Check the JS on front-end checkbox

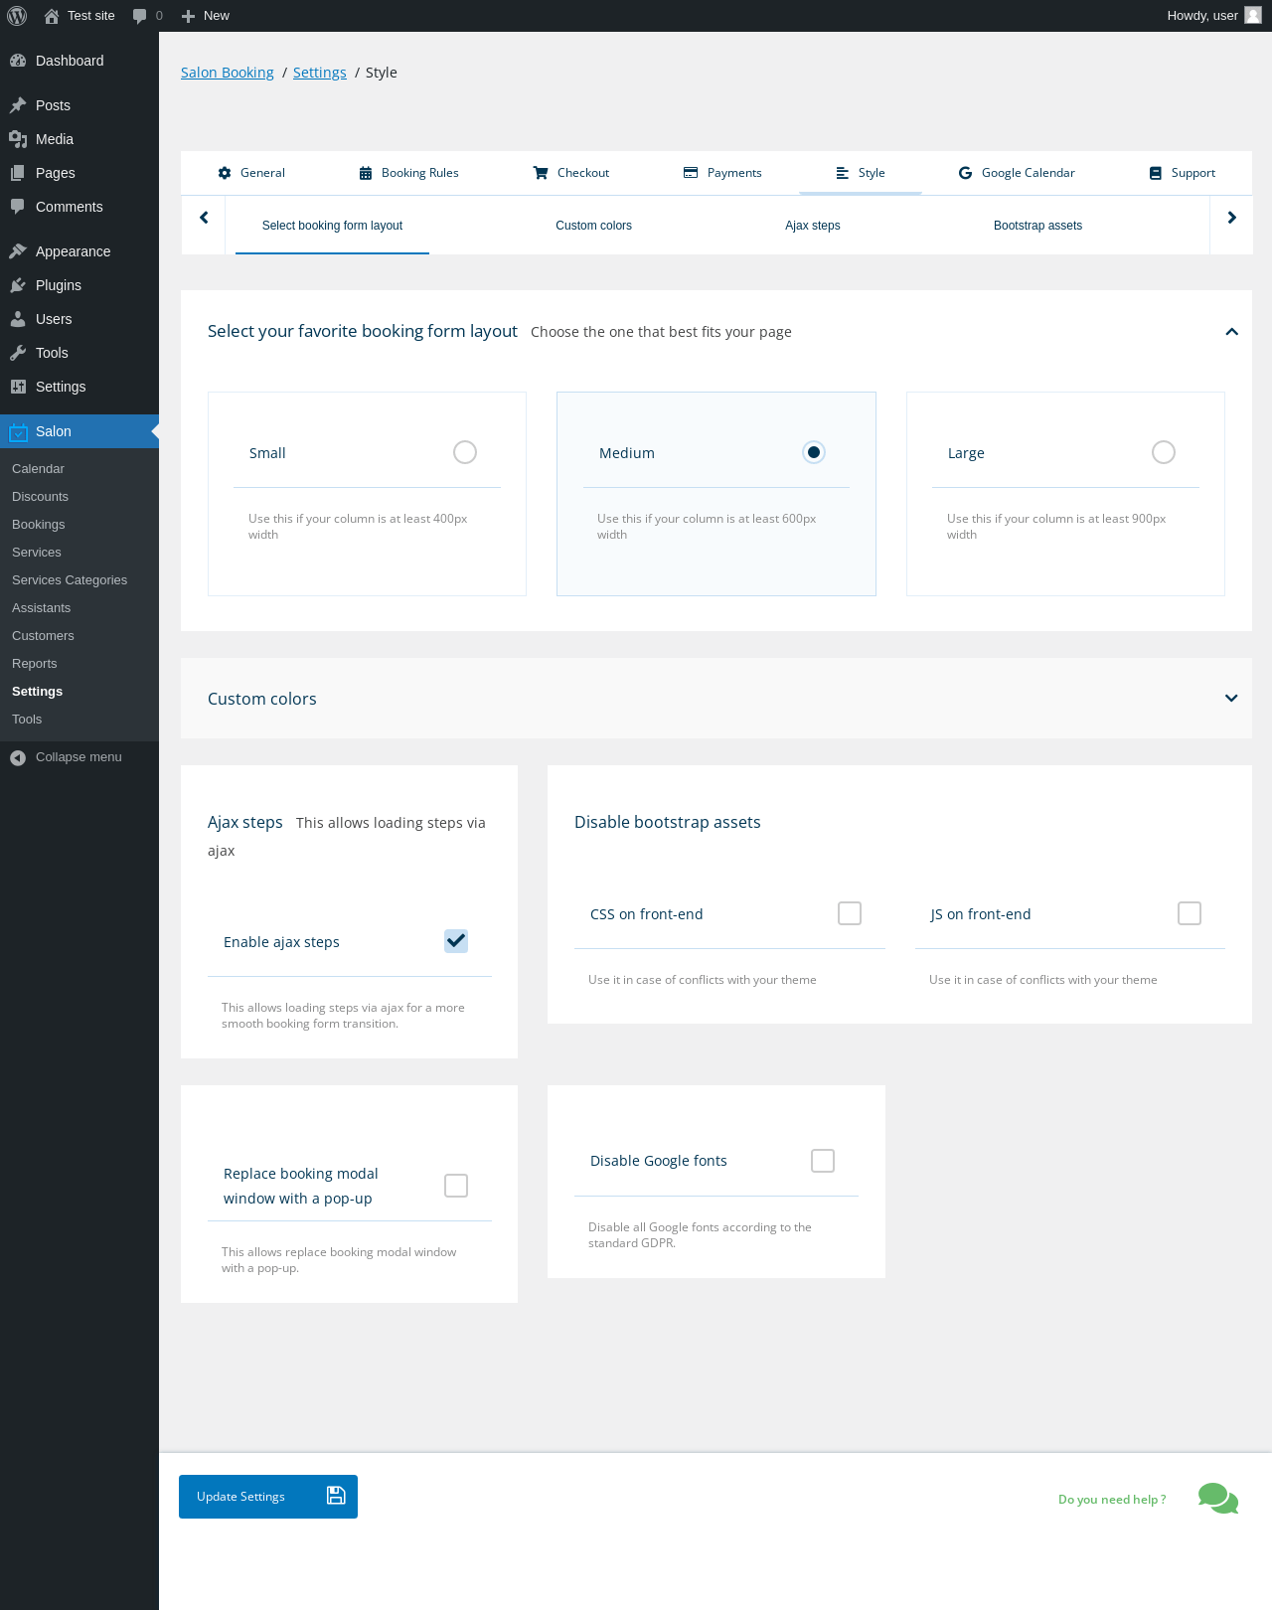coord(1190,913)
